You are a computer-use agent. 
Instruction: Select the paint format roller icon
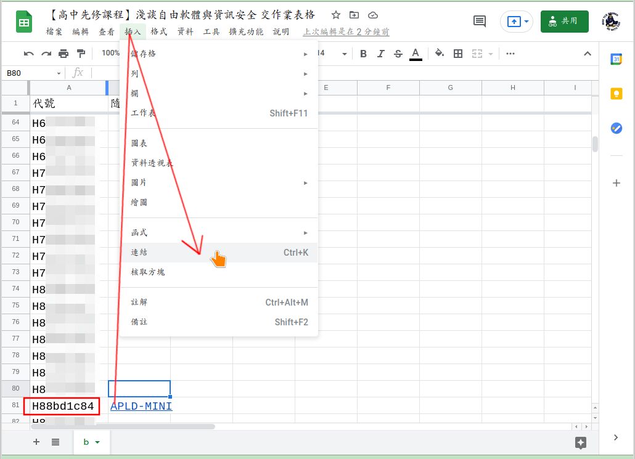pos(81,54)
